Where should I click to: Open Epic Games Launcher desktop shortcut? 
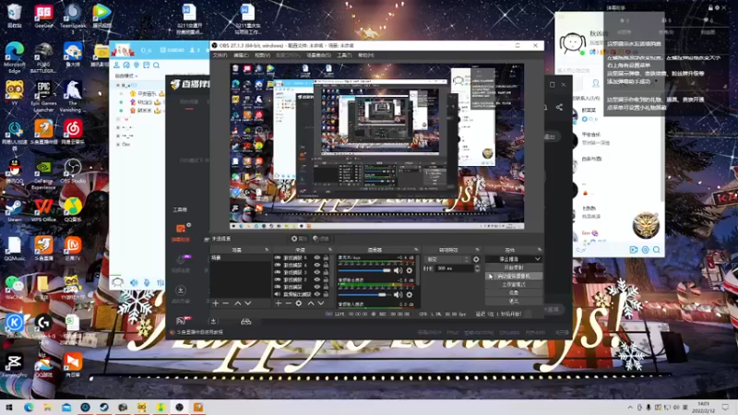pos(43,96)
